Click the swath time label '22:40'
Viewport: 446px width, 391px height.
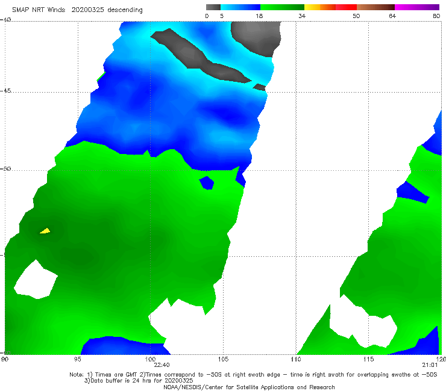162,365
